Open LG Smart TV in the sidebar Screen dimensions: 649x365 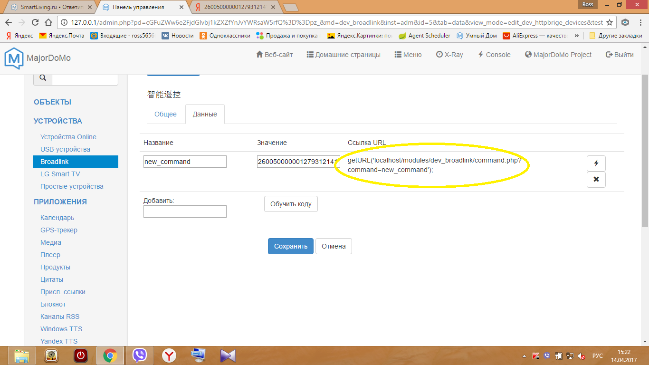click(60, 174)
